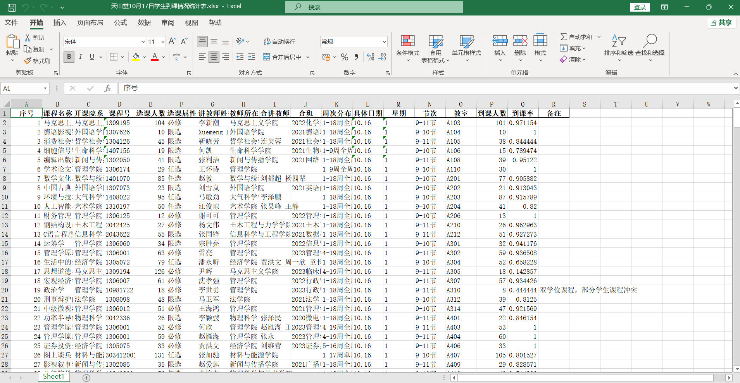
Task: Switch to Page Layout (页面布局) tab
Action: click(90, 22)
